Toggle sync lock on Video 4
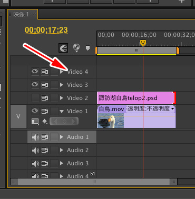This screenshot has height=199, width=195. click(45, 72)
